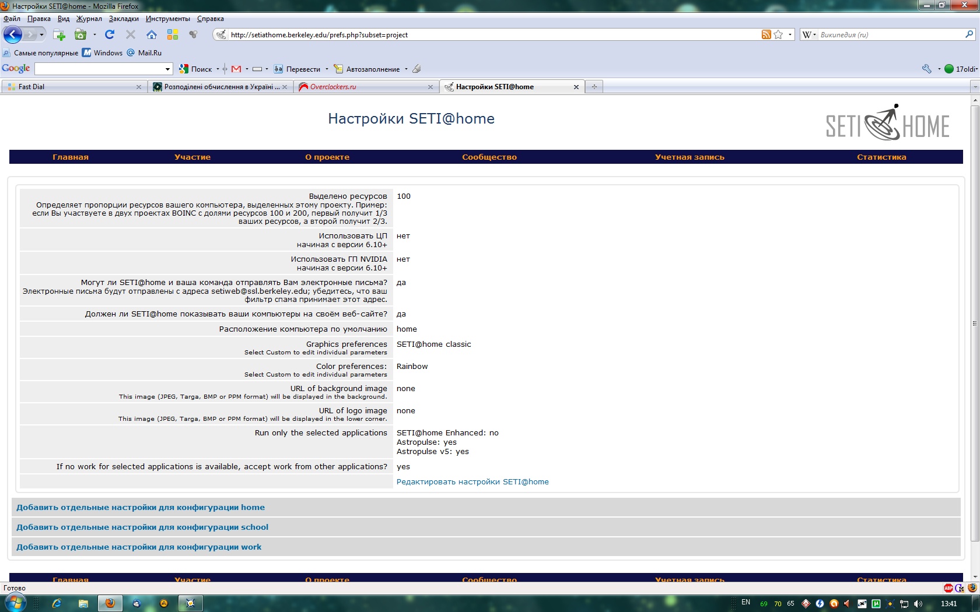Open the Справка menu
Screen dimensions: 980x612
(x=211, y=19)
